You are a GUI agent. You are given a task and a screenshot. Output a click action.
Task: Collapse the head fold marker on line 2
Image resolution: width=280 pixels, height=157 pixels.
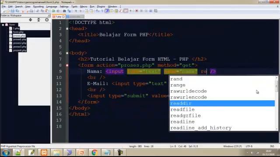[x=67, y=29]
